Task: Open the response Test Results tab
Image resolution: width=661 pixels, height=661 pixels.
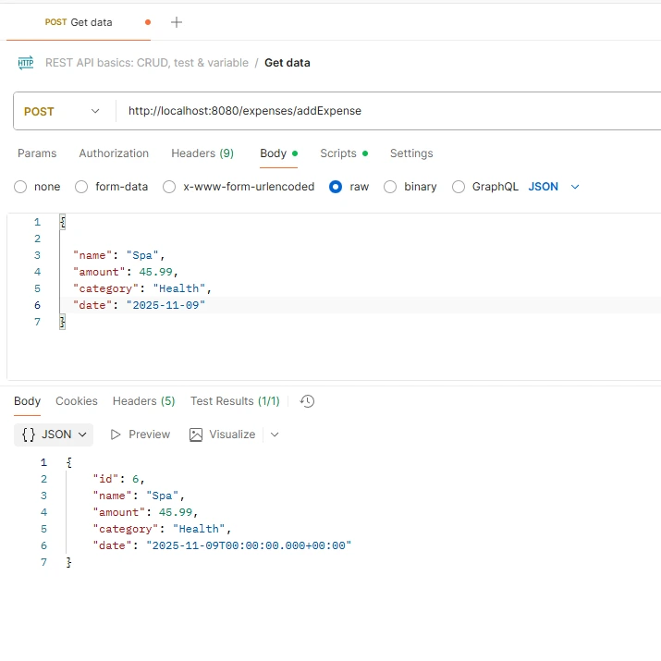Action: click(x=235, y=401)
